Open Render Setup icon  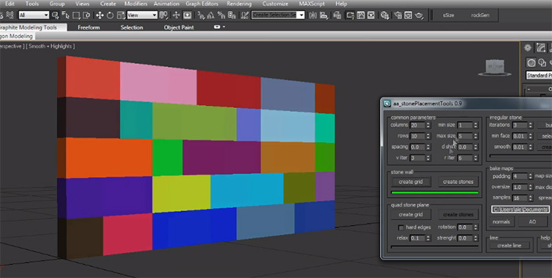[398, 15]
